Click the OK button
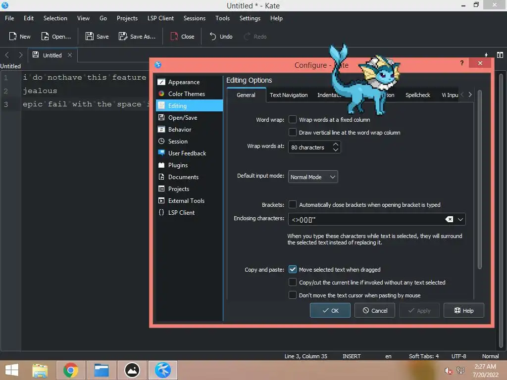Image resolution: width=507 pixels, height=380 pixels. click(x=330, y=310)
